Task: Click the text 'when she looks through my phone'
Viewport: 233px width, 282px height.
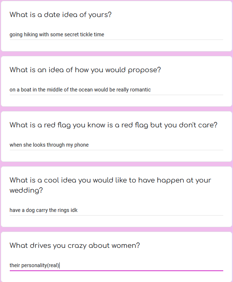Action: [x=49, y=145]
